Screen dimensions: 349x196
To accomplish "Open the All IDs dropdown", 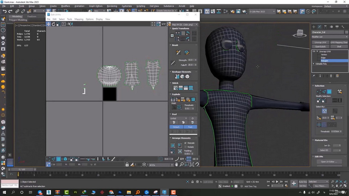I will coord(161,165).
